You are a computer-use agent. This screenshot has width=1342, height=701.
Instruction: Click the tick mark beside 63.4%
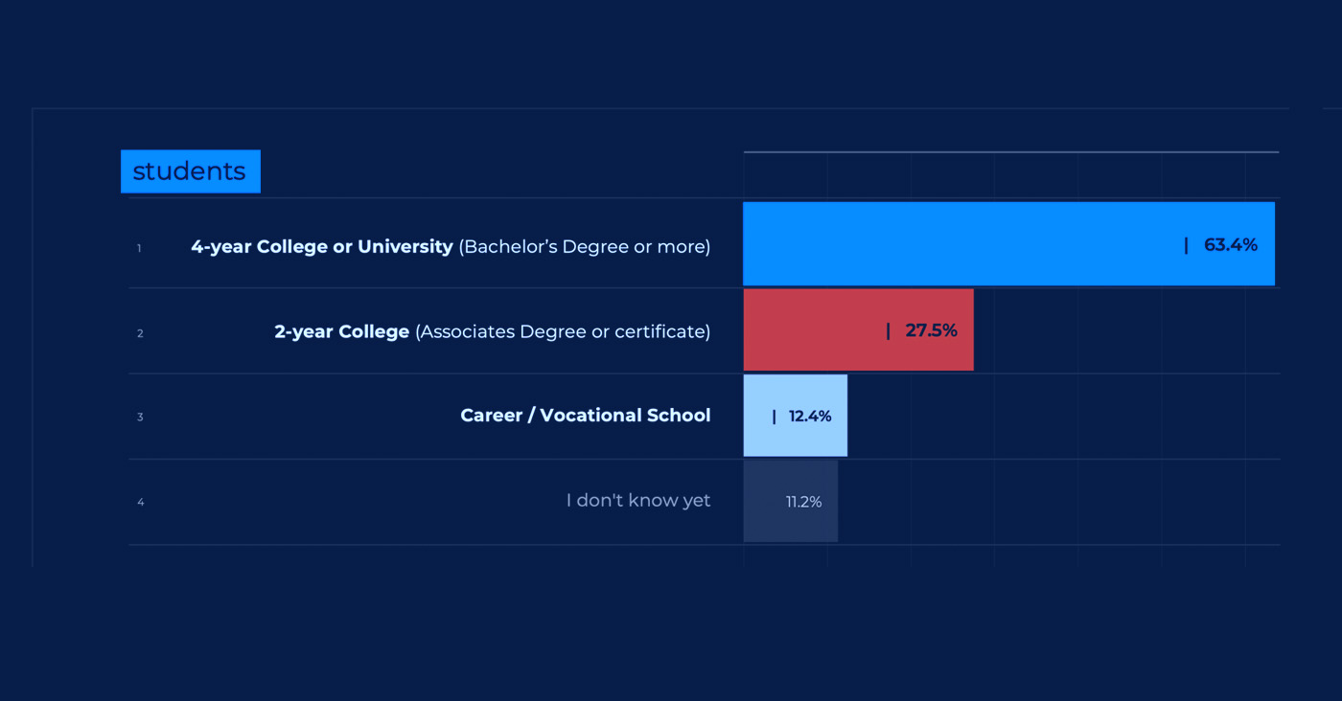coord(1186,245)
